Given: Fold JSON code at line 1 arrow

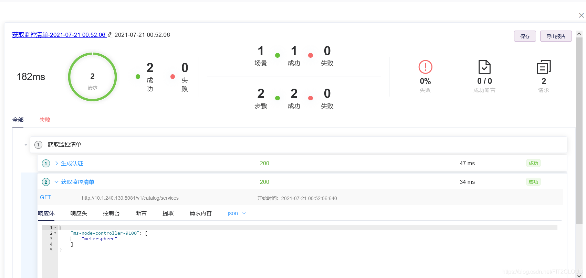Looking at the screenshot, I should (55, 227).
